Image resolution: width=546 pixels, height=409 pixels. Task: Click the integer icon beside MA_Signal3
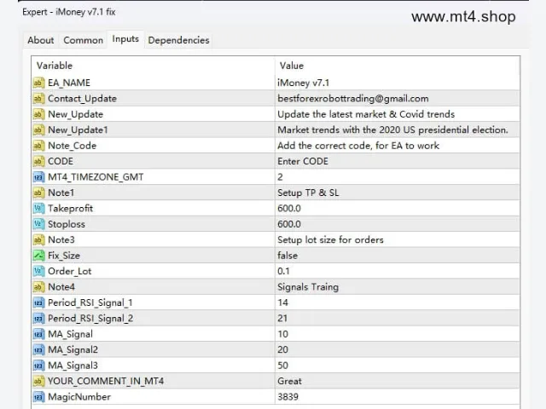(38, 366)
